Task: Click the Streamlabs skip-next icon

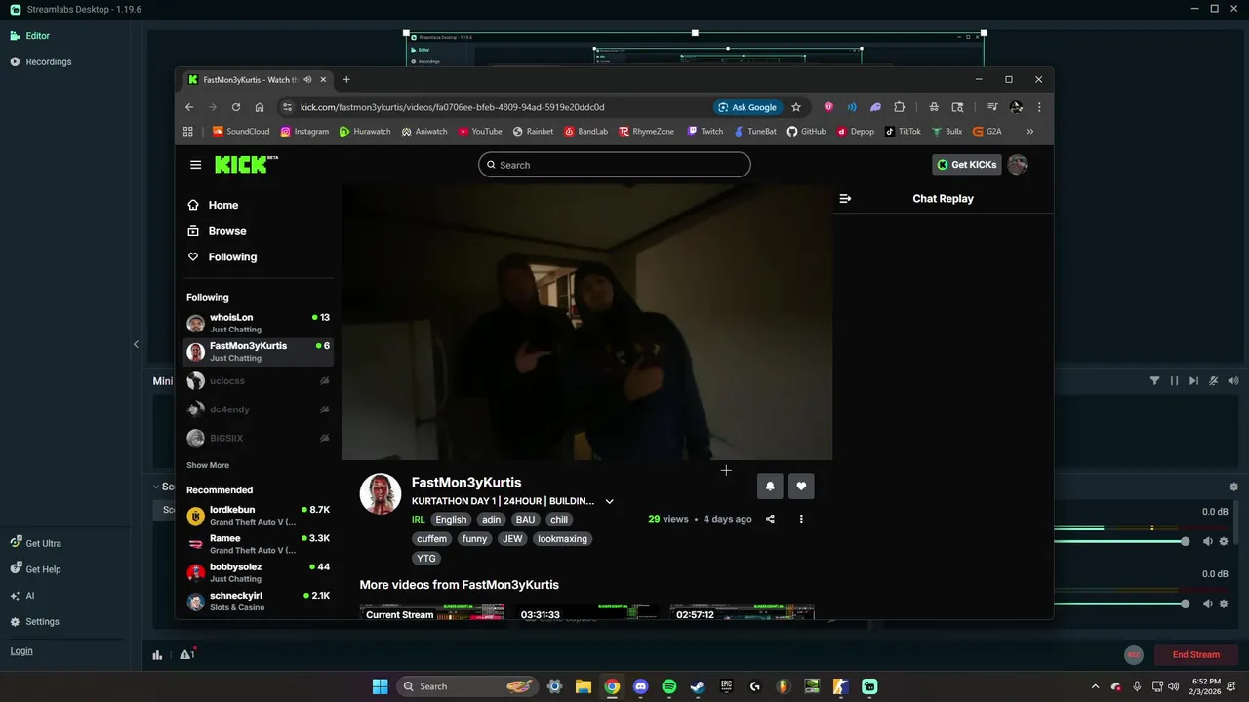Action: 1193,381
